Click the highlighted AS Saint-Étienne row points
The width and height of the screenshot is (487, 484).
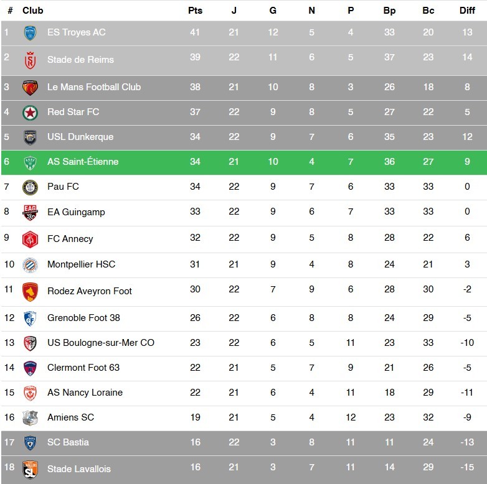(x=195, y=162)
